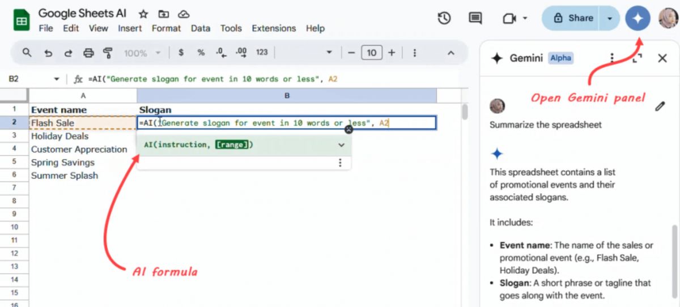Select row 3 header
680x307 pixels.
click(14, 136)
